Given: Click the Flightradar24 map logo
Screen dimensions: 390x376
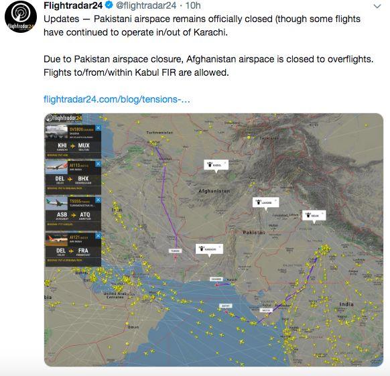Looking at the screenshot, I should (64, 118).
